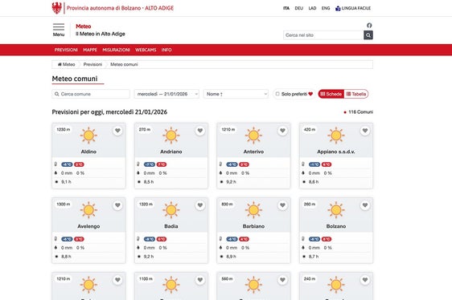Favorite Bolzano with heart icon
This screenshot has height=300, width=452.
[x=365, y=205]
